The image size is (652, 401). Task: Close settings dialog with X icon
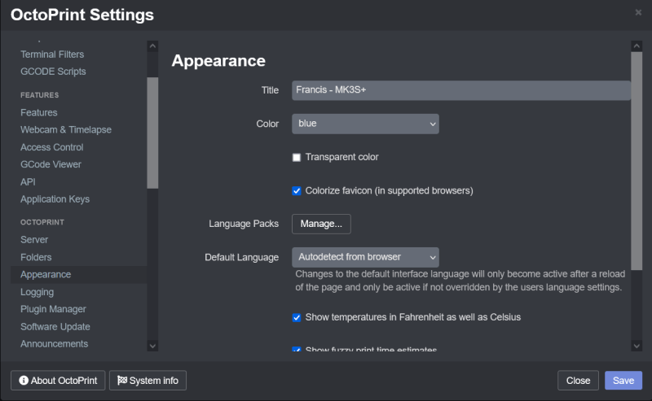pos(638,12)
